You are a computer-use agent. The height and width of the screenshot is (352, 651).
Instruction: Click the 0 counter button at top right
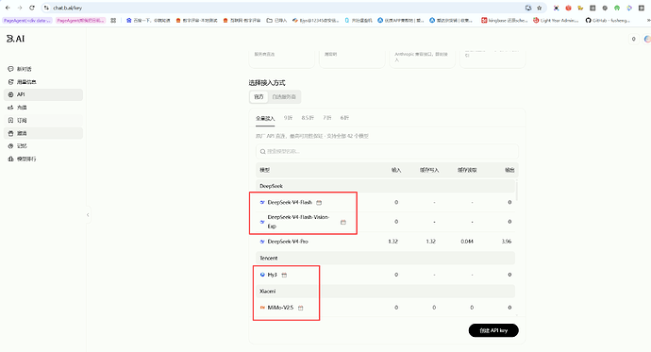[x=634, y=39]
